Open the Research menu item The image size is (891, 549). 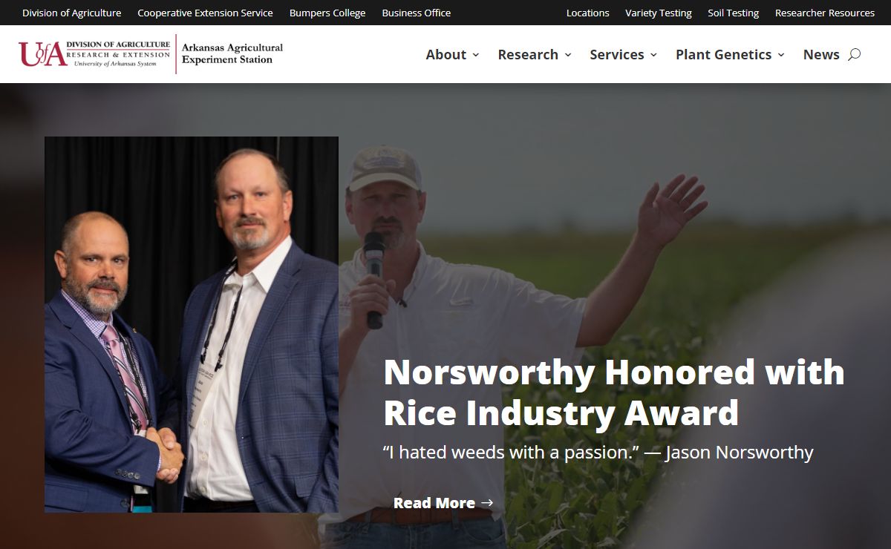pyautogui.click(x=528, y=54)
